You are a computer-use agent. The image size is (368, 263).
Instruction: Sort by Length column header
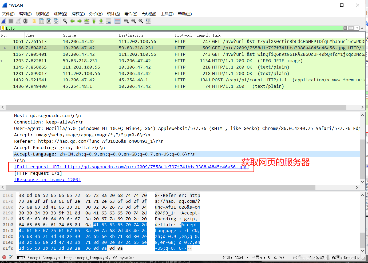click(203, 35)
